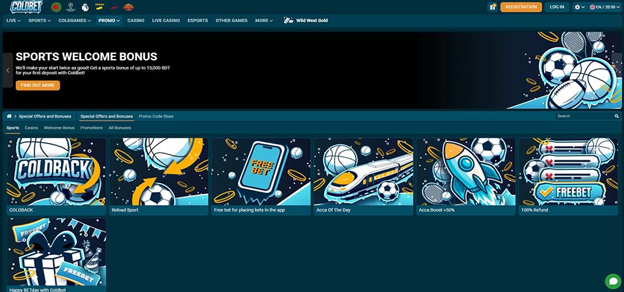Click the home breadcrumb icon
This screenshot has height=292, width=624.
(9, 116)
